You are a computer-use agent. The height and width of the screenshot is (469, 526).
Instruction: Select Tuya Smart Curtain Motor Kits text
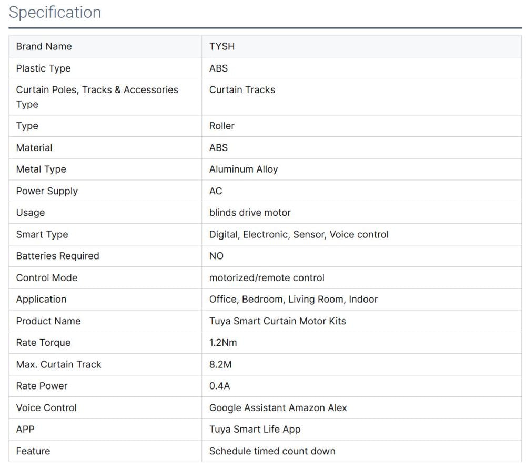[277, 321]
